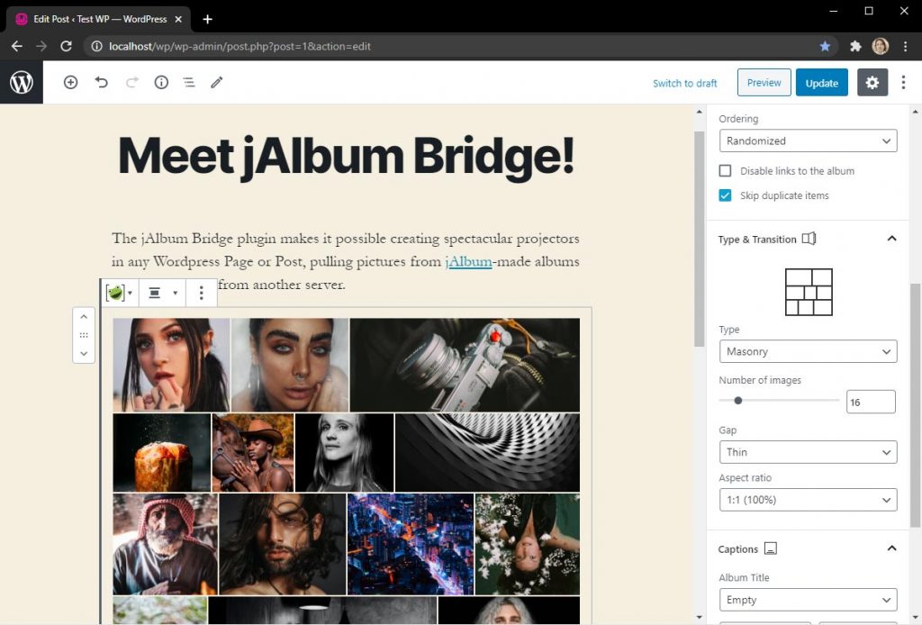Click the Masonry layout preview graphic
This screenshot has width=922, height=625.
pos(809,292)
